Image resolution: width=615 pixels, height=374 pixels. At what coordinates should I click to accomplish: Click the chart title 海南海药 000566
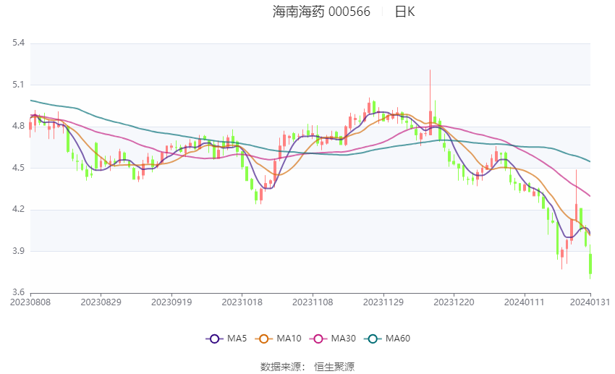pyautogui.click(x=321, y=12)
